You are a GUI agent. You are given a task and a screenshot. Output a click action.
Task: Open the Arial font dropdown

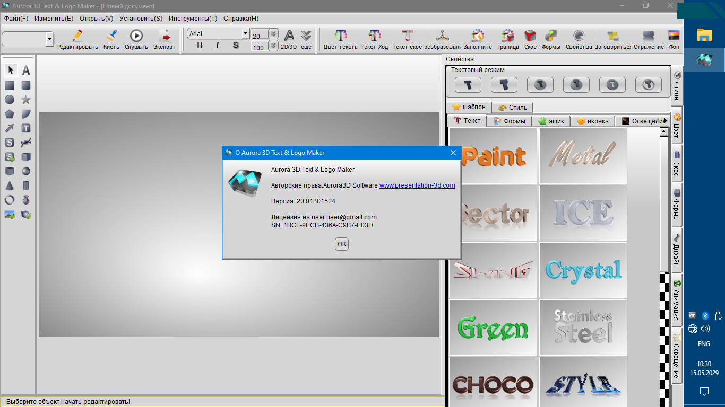245,34
